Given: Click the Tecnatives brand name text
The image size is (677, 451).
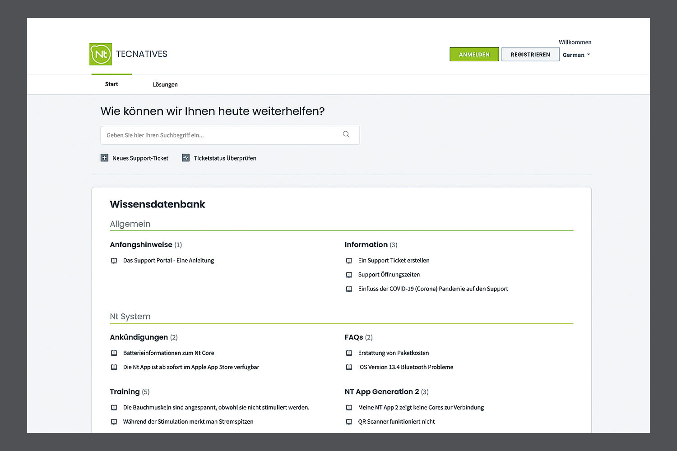Looking at the screenshot, I should 142,54.
